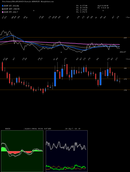Click the magenta DOW PT legend swatch

3,12
